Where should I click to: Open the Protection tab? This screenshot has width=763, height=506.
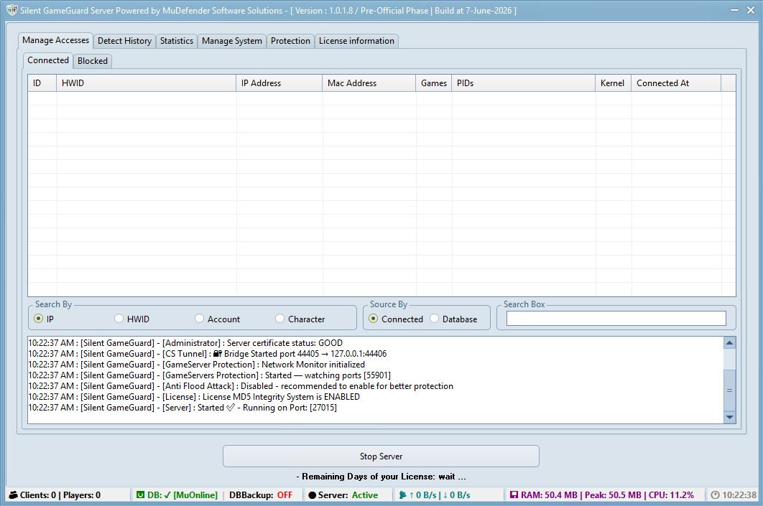pyautogui.click(x=290, y=41)
